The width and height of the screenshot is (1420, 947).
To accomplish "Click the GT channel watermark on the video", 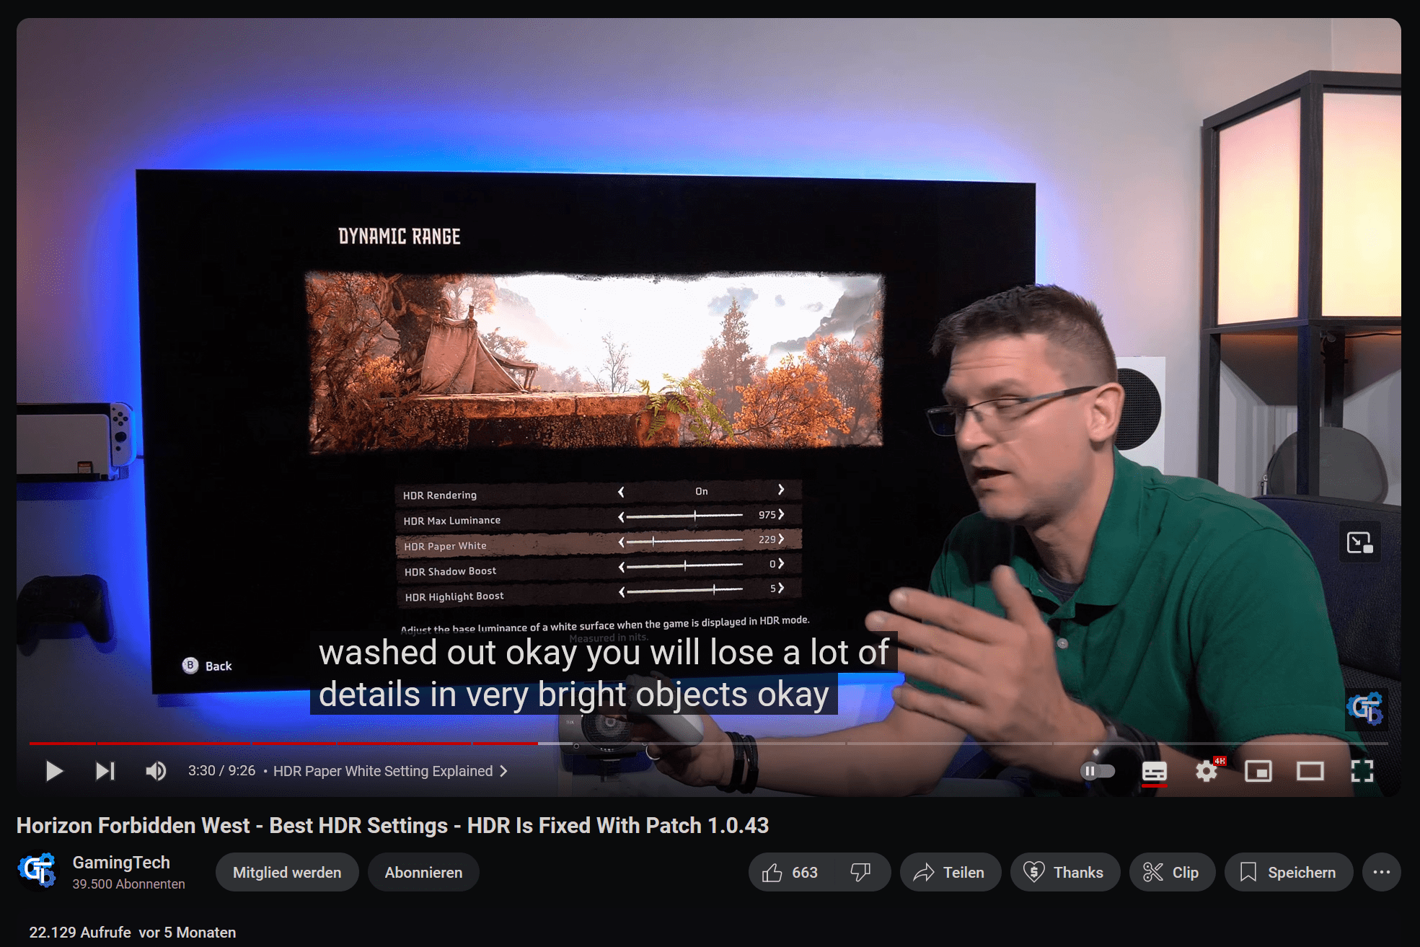I will click(1365, 708).
